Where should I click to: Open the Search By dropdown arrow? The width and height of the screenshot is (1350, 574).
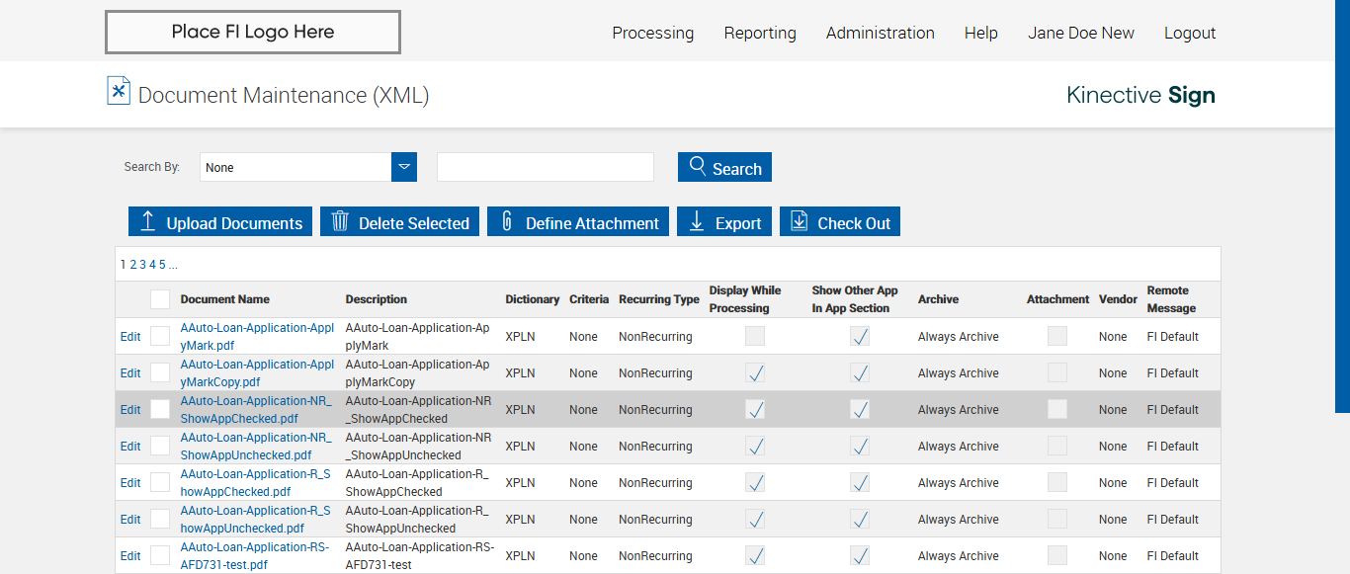tap(404, 167)
